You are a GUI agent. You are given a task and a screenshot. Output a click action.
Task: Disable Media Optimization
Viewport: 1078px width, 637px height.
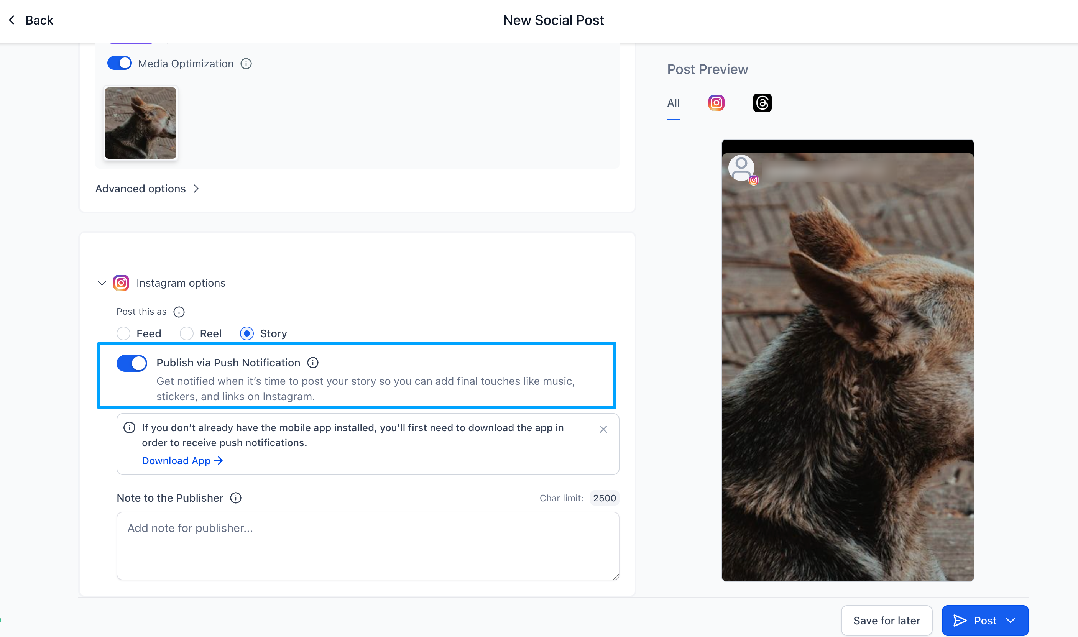click(119, 63)
